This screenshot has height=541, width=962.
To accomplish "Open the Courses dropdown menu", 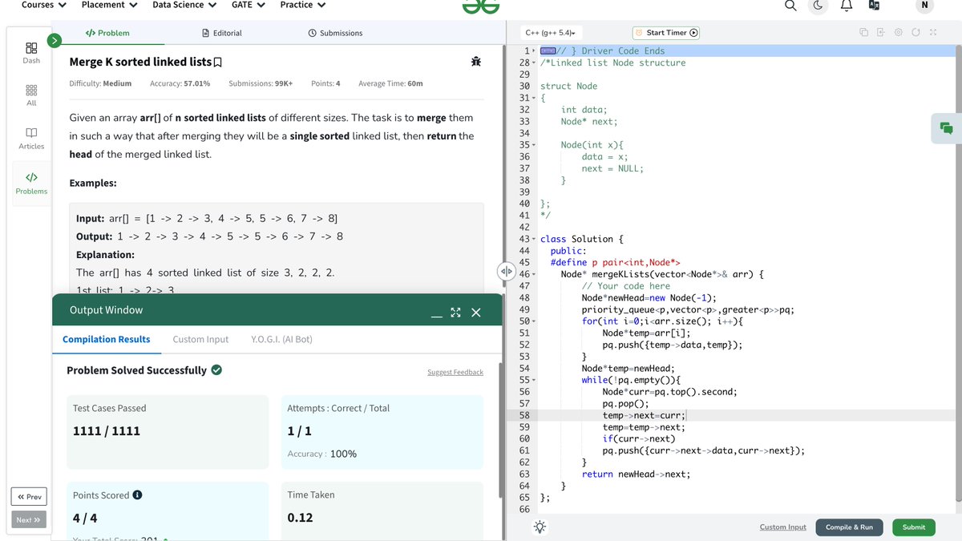I will [43, 5].
